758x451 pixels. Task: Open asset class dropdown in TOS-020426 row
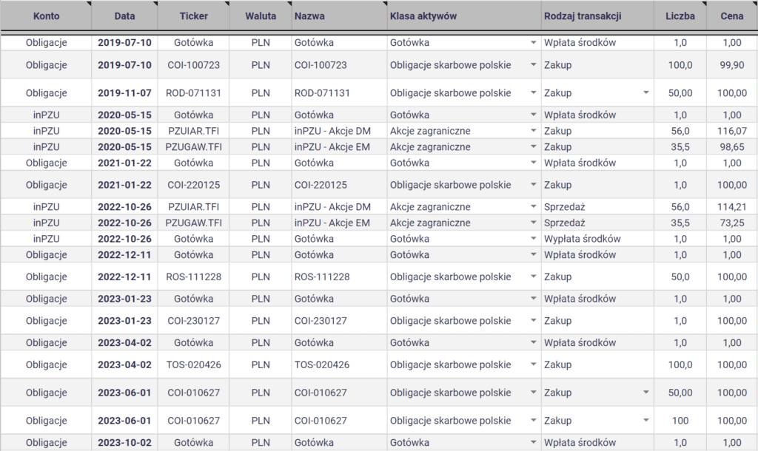tap(534, 365)
